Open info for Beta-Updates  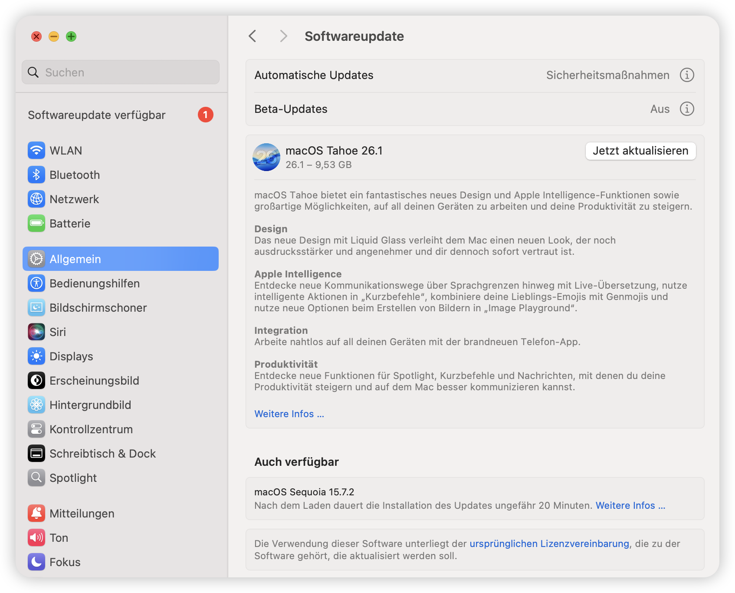coord(687,109)
